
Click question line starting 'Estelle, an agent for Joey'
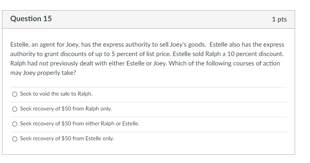click(147, 45)
